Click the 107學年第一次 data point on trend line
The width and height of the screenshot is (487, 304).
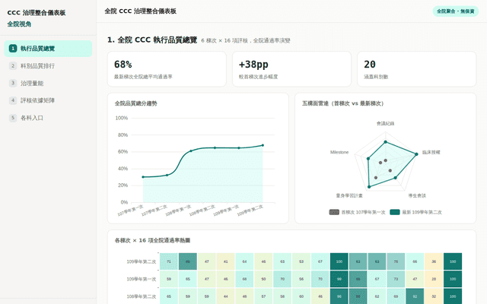(143, 177)
